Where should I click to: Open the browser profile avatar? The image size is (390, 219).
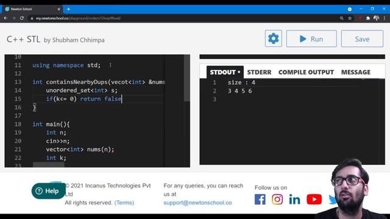(377, 18)
